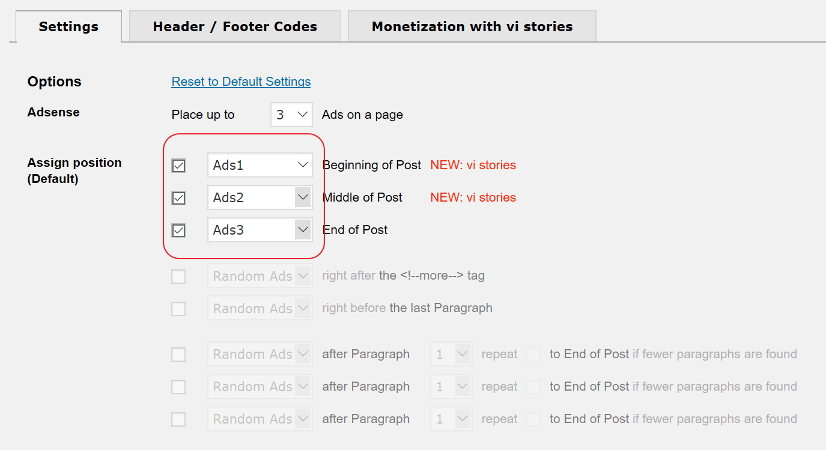
Task: Open the Header / Footer Codes tab
Action: click(235, 27)
